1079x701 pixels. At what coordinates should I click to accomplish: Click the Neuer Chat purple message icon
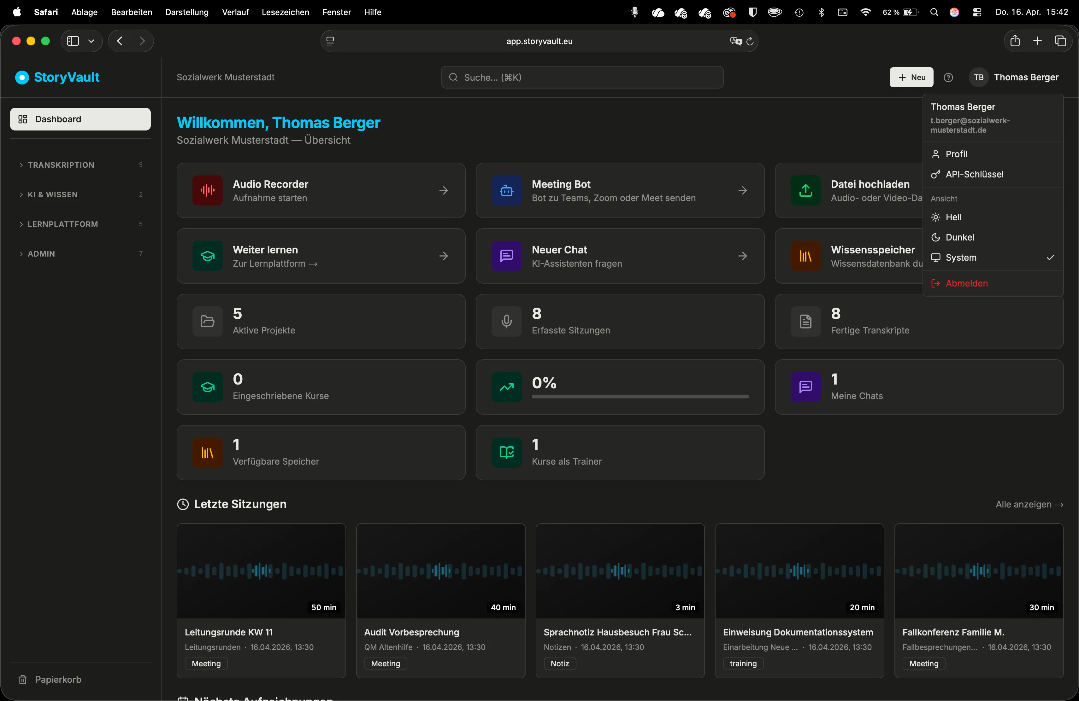[506, 256]
